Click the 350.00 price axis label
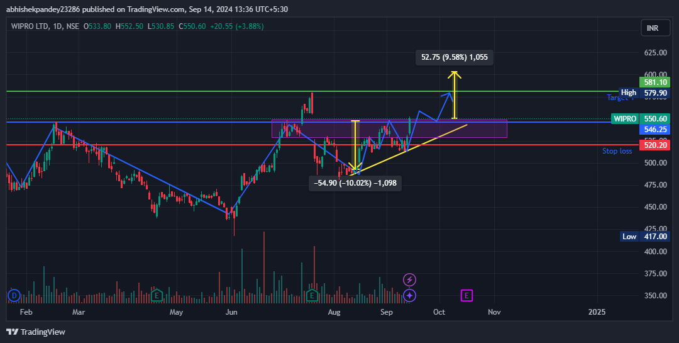 pyautogui.click(x=654, y=296)
